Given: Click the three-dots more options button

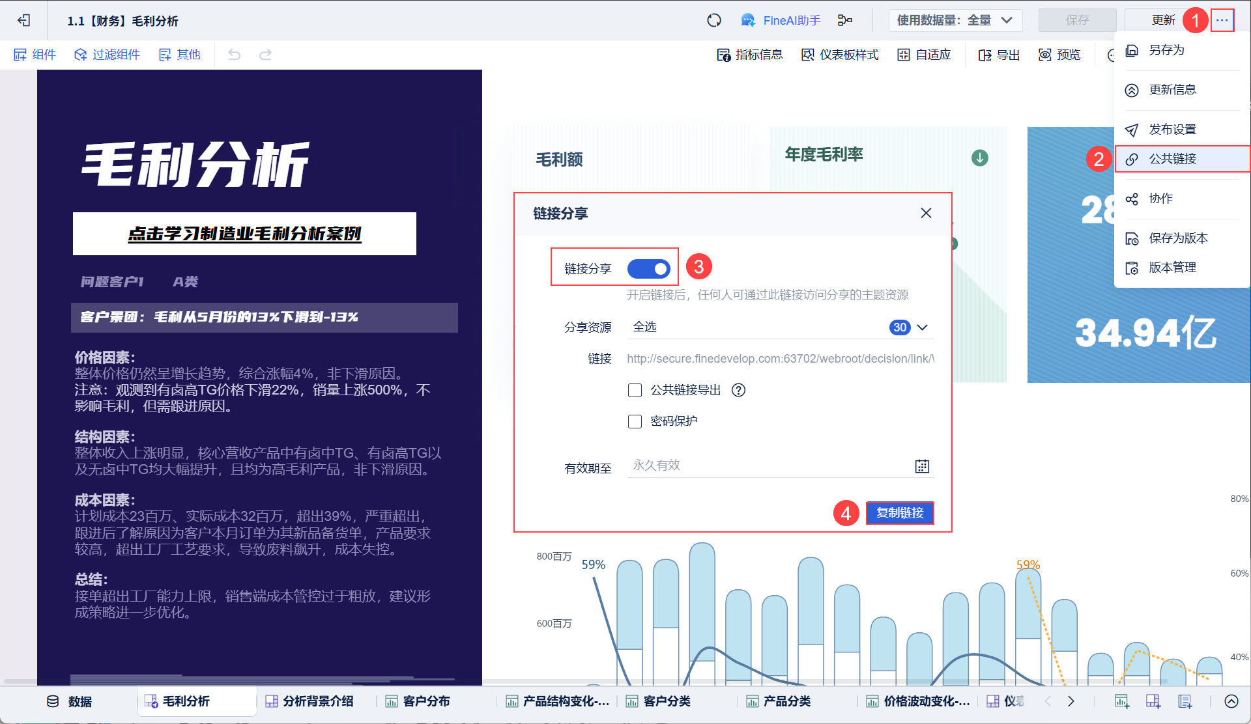Looking at the screenshot, I should [1222, 20].
